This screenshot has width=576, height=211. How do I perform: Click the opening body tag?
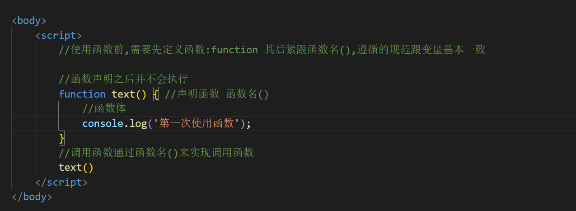(x=29, y=20)
